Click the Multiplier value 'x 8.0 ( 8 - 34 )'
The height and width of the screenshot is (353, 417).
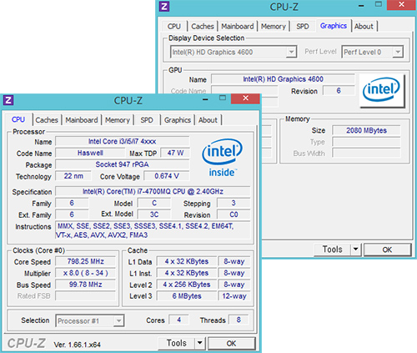pyautogui.click(x=86, y=273)
